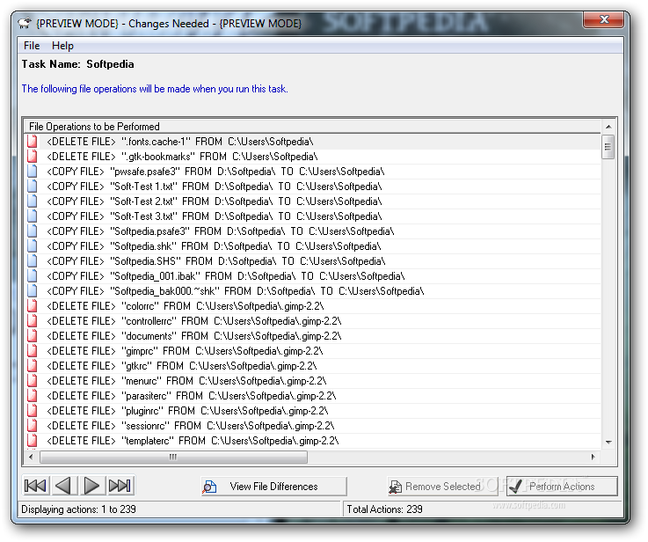The image size is (648, 542).
Task: Click the File Operations to be Performed header
Action: click(x=312, y=126)
